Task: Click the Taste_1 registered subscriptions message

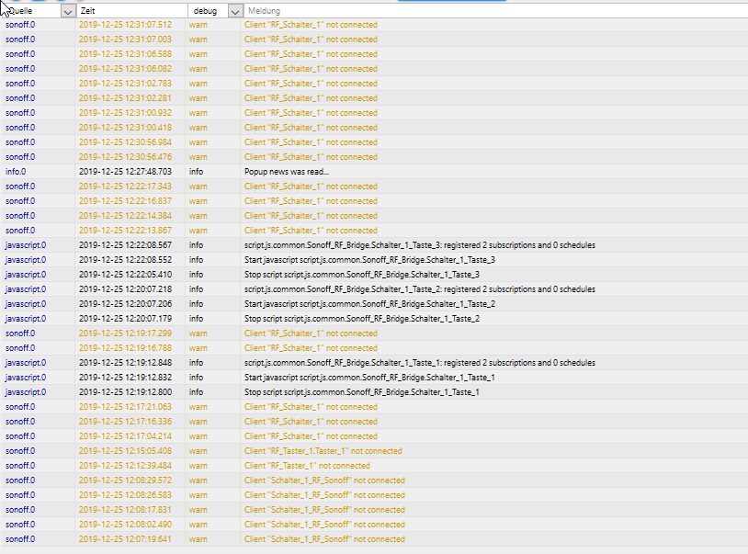Action: [x=420, y=363]
